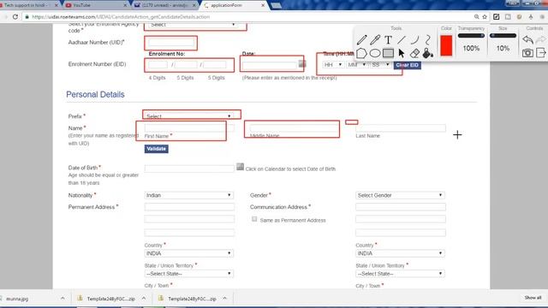The image size is (548, 308).
Task: Click Show all downloads
Action: coord(533,298)
